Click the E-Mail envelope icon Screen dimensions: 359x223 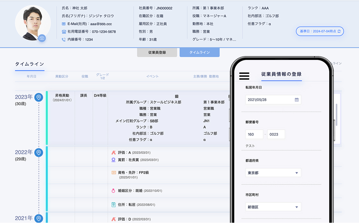tap(64, 24)
